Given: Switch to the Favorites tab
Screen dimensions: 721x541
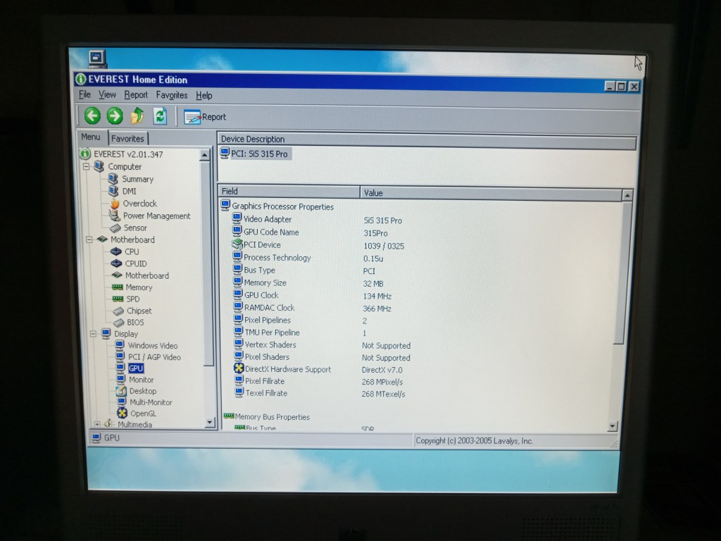Looking at the screenshot, I should [x=127, y=139].
